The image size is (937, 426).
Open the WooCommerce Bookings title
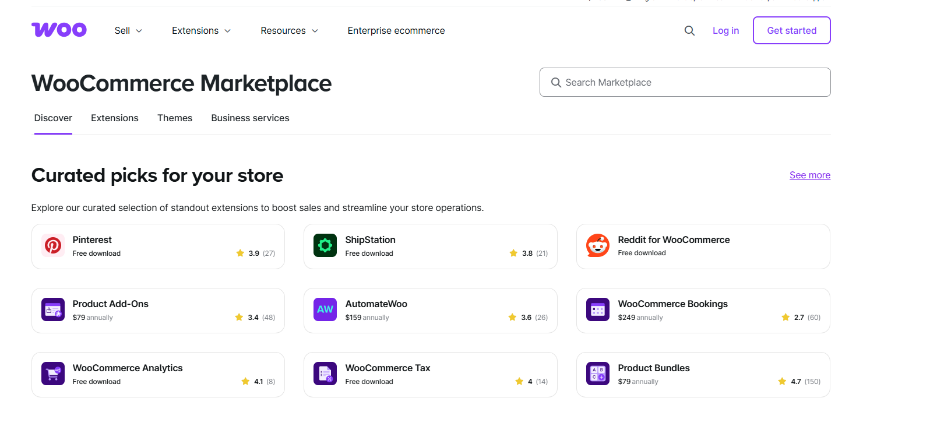pos(672,304)
